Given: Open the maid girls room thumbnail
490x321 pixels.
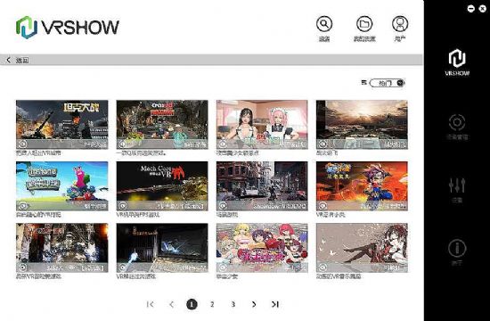Looking at the screenshot, I should tap(262, 124).
